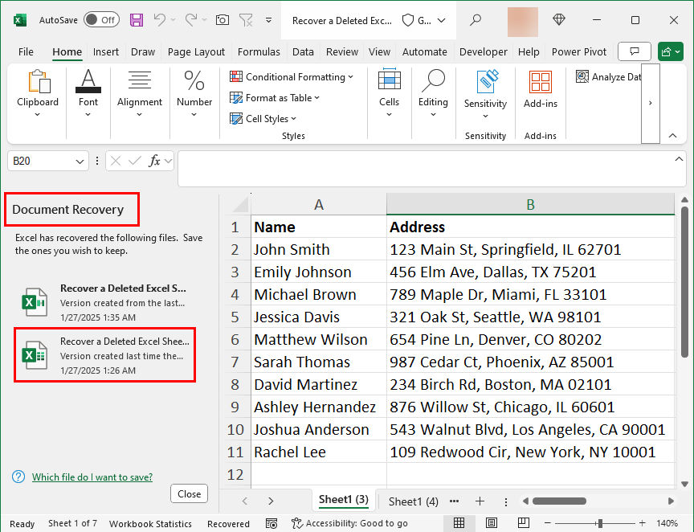694x532 pixels.
Task: Click the Insert Function fx button
Action: point(154,161)
